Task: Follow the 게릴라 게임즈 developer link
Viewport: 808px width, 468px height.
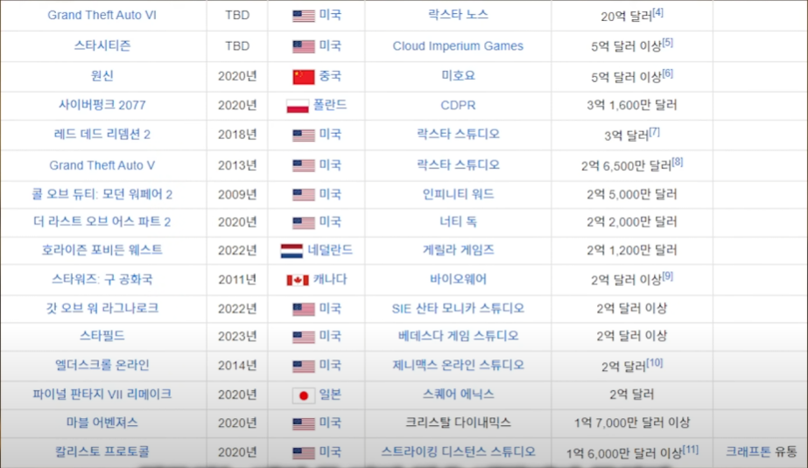Action: [458, 250]
